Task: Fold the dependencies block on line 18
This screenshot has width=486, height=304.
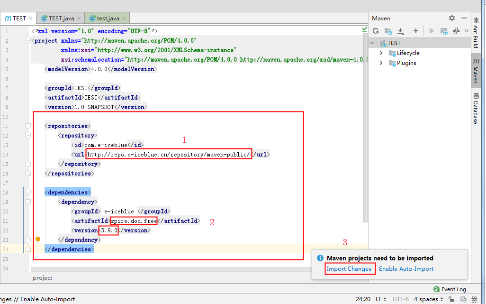Action: (x=28, y=193)
